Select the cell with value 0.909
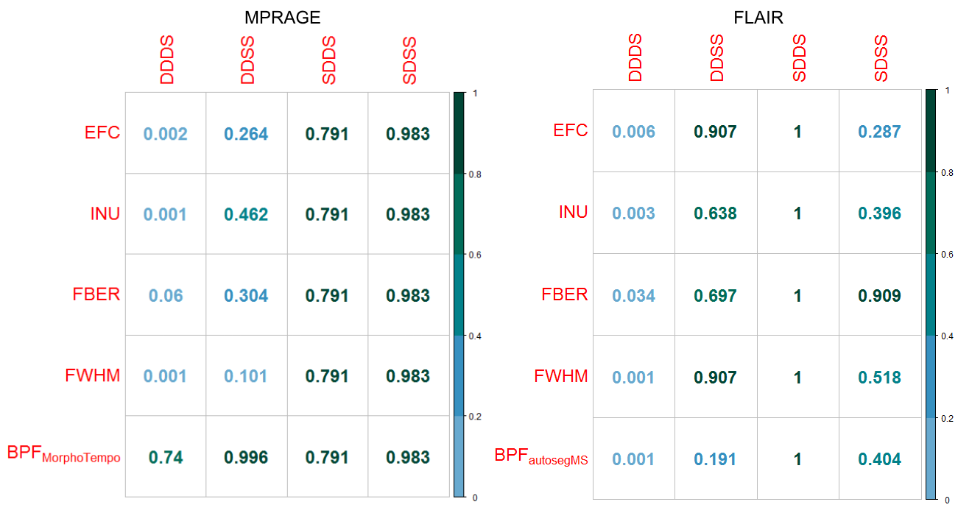The height and width of the screenshot is (513, 958). 879,296
